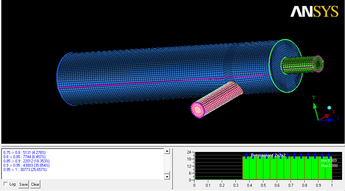345x191 pixels.
Task: Select the 0.9 -> 0.95 log entry
Action: tap(25, 165)
